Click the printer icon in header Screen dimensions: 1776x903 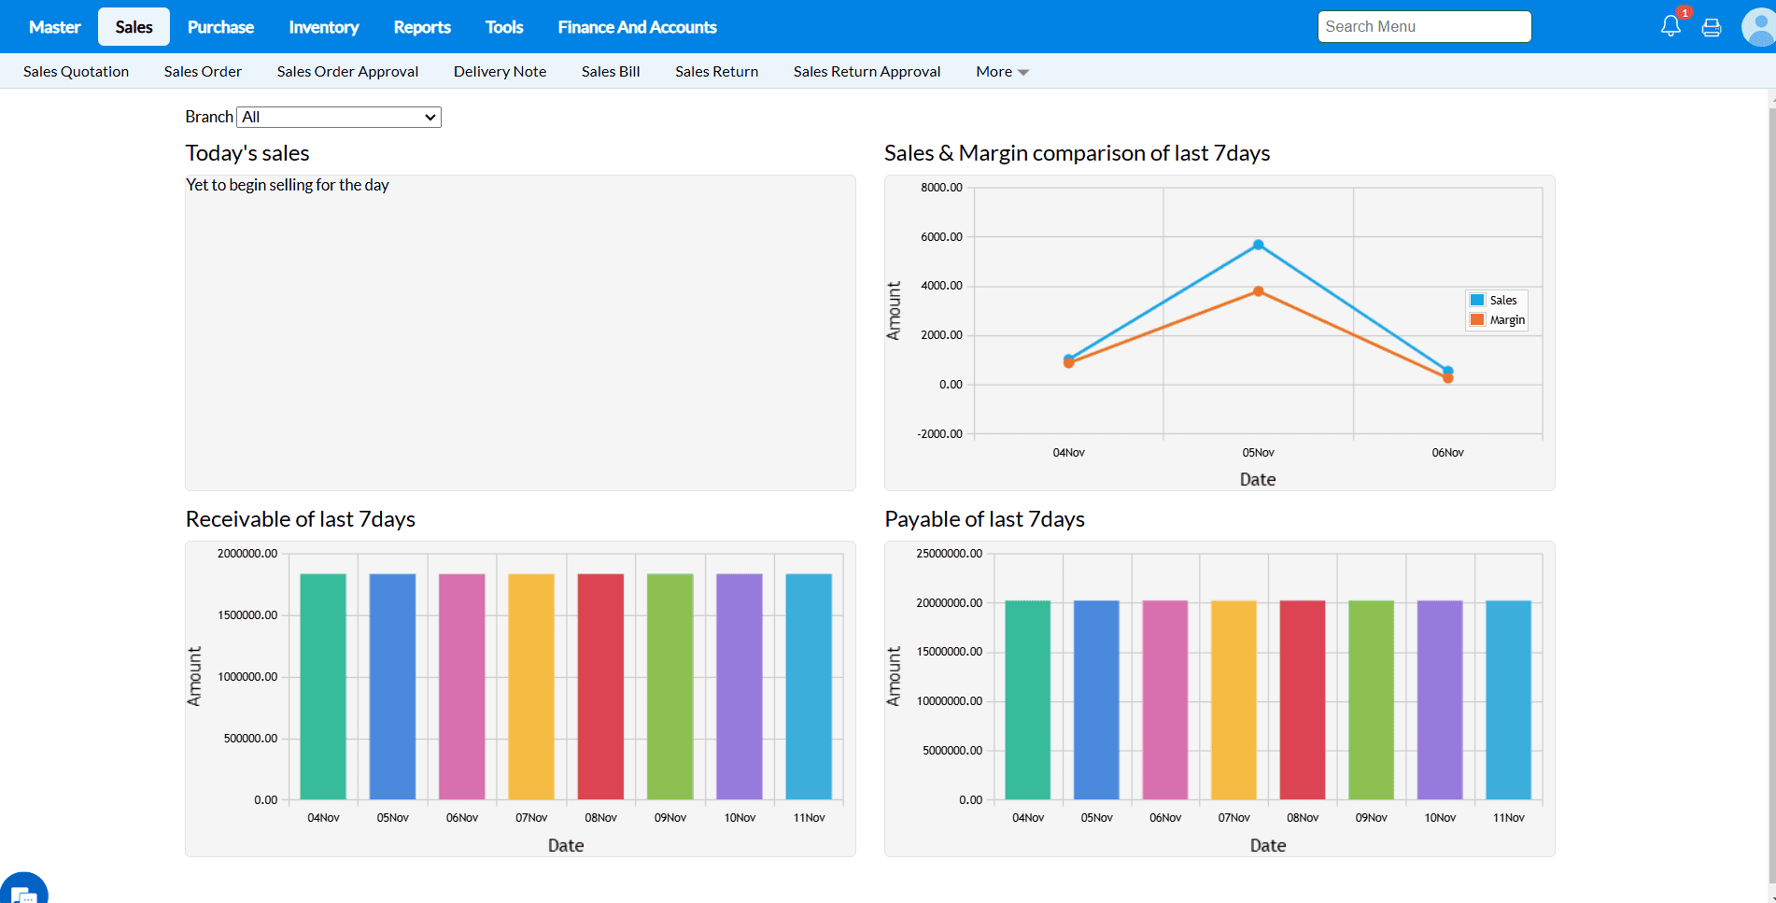tap(1711, 27)
